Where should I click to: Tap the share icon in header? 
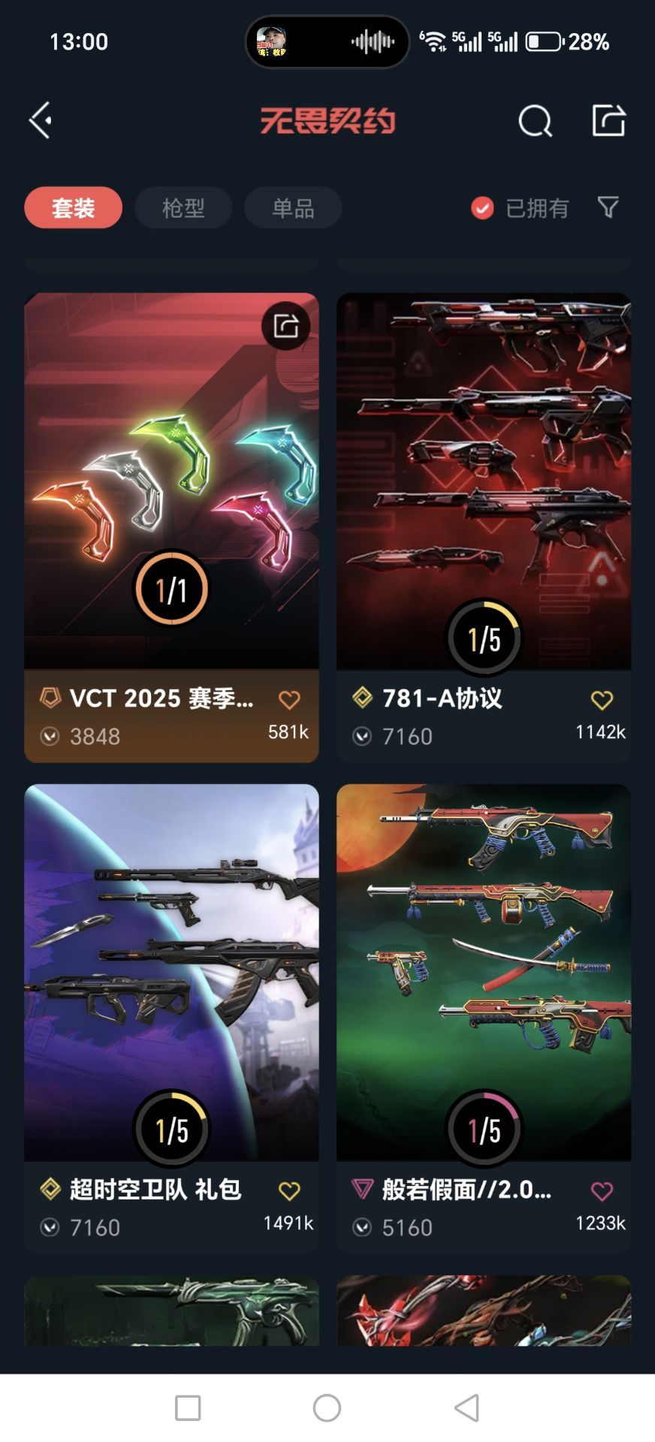coord(608,120)
